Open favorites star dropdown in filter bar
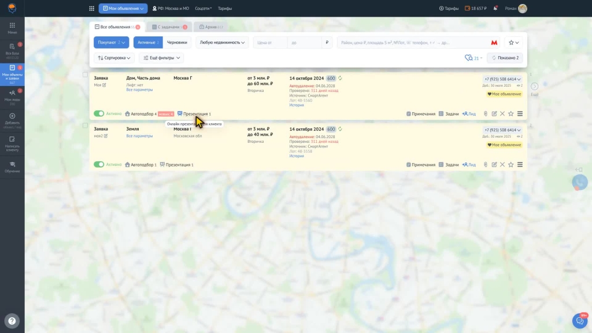 tap(513, 43)
